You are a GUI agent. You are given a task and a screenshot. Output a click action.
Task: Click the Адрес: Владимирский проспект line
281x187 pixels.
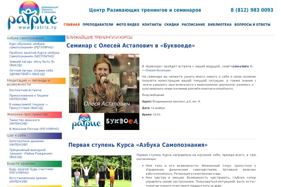tap(171, 101)
